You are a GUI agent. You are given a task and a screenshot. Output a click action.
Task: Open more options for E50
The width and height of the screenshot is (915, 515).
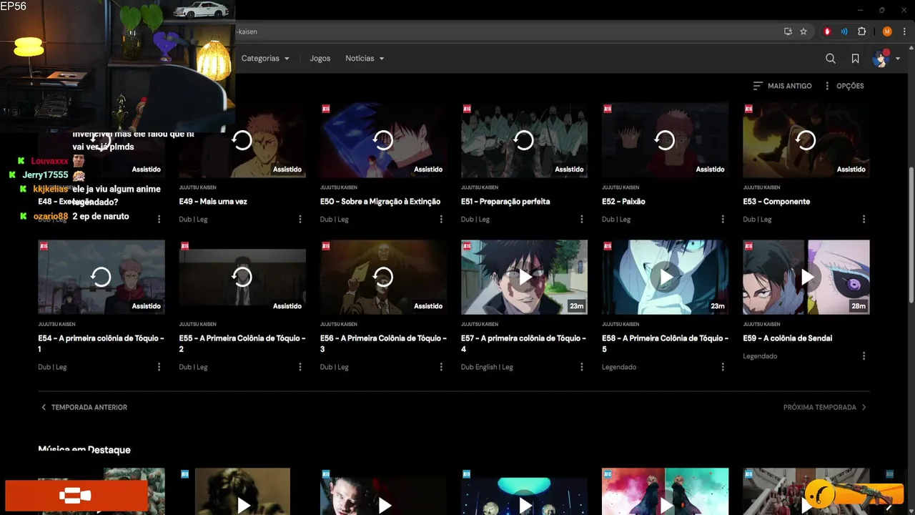click(441, 220)
